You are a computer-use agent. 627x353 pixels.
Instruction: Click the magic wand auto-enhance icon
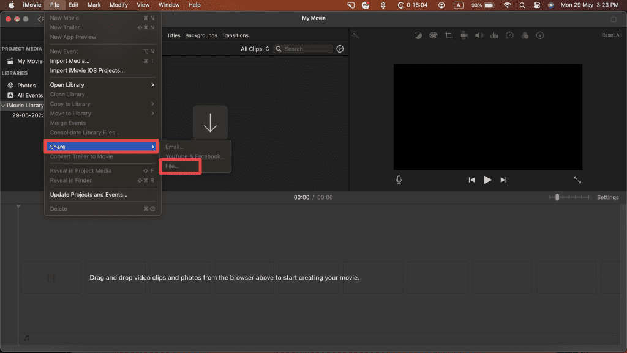(x=355, y=35)
